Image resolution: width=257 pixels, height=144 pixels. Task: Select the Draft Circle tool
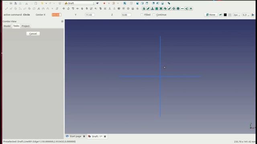[15, 8]
